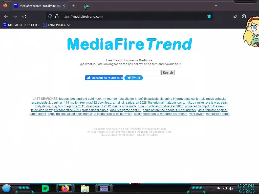Open the 'fugues' last search link
This screenshot has height=194, width=259.
pyautogui.click(x=64, y=99)
